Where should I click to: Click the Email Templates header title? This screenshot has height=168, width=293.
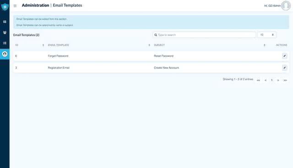pyautogui.click(x=67, y=5)
